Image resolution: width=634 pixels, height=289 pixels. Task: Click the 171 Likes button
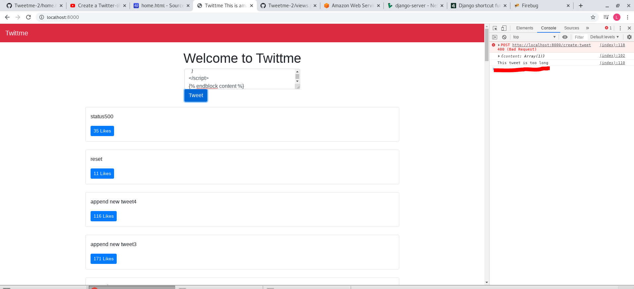(103, 259)
